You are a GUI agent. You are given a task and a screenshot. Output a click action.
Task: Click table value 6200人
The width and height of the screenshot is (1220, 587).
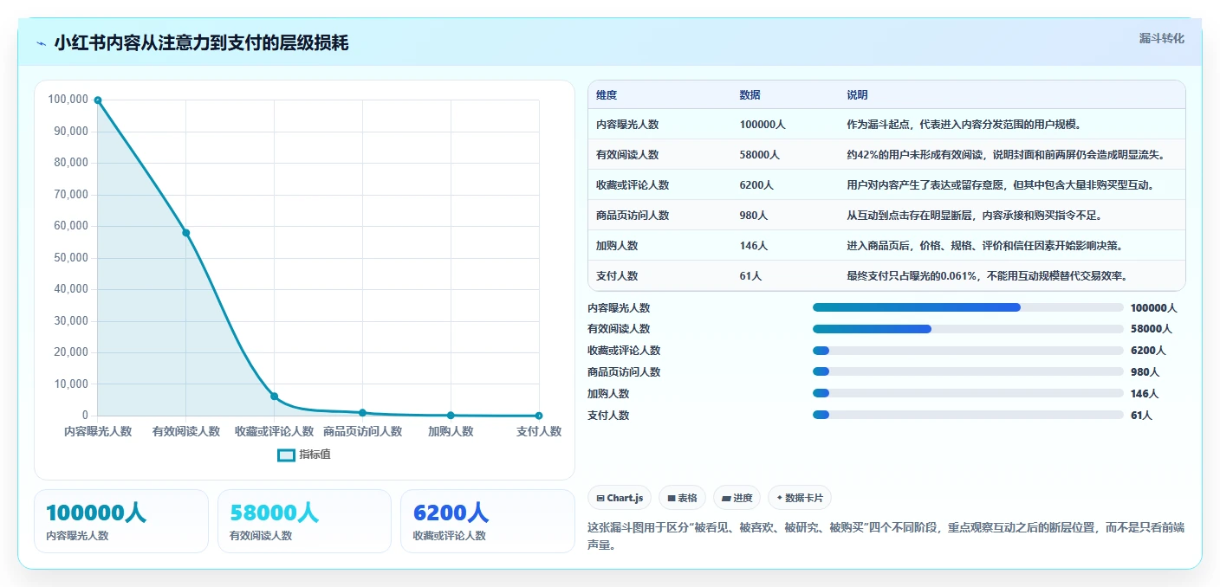click(757, 185)
